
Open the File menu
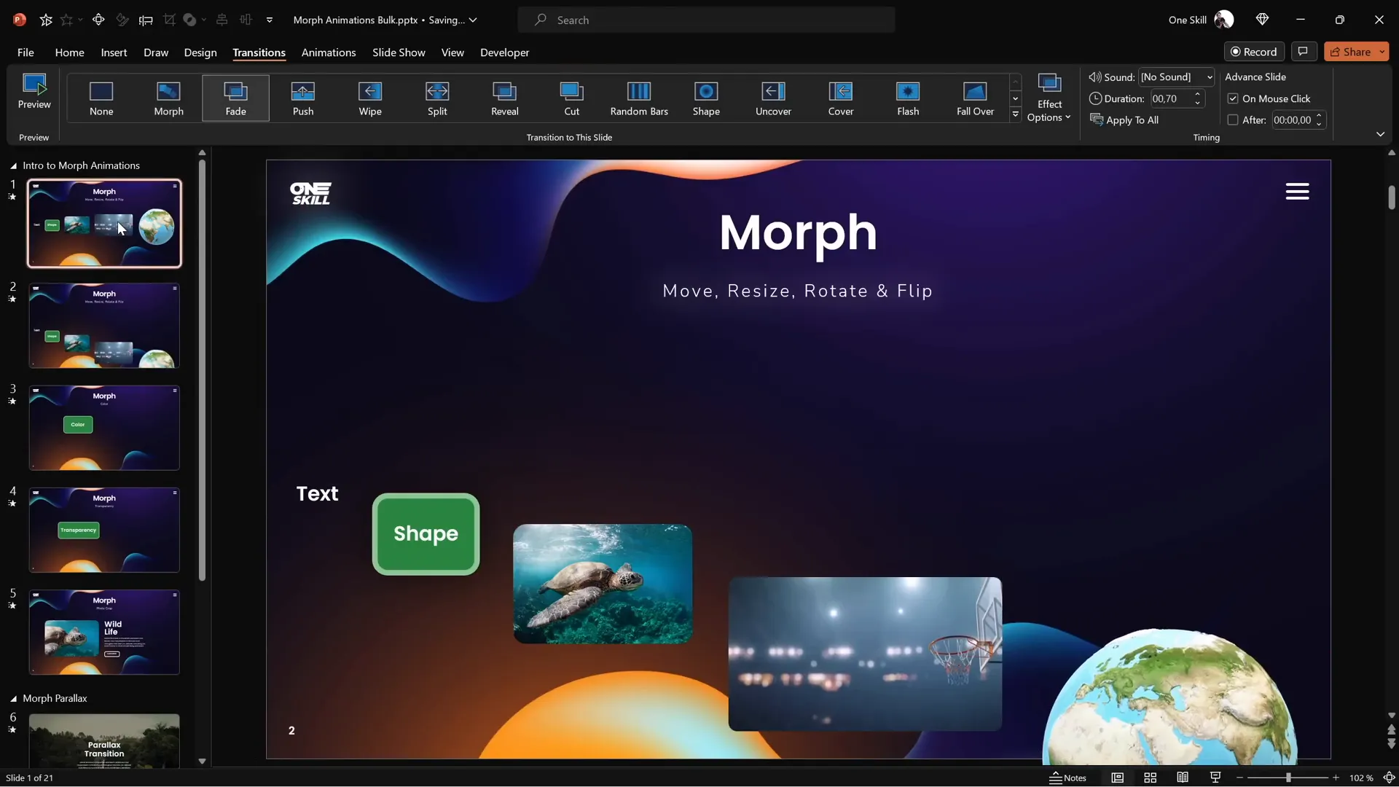pos(26,52)
